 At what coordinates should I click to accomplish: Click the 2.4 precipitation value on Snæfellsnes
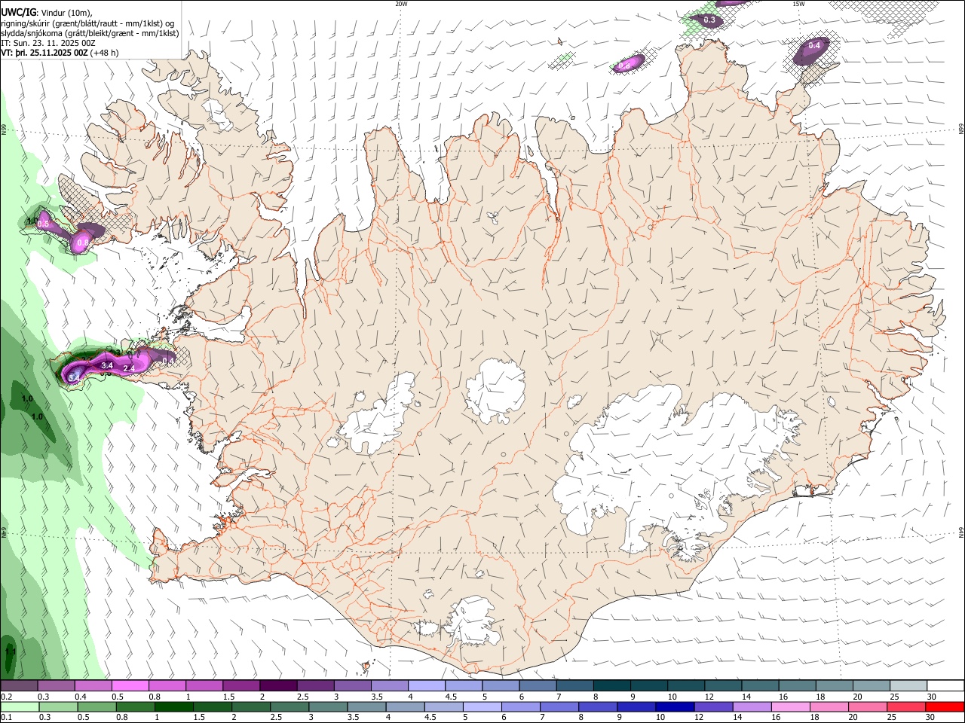coord(129,368)
